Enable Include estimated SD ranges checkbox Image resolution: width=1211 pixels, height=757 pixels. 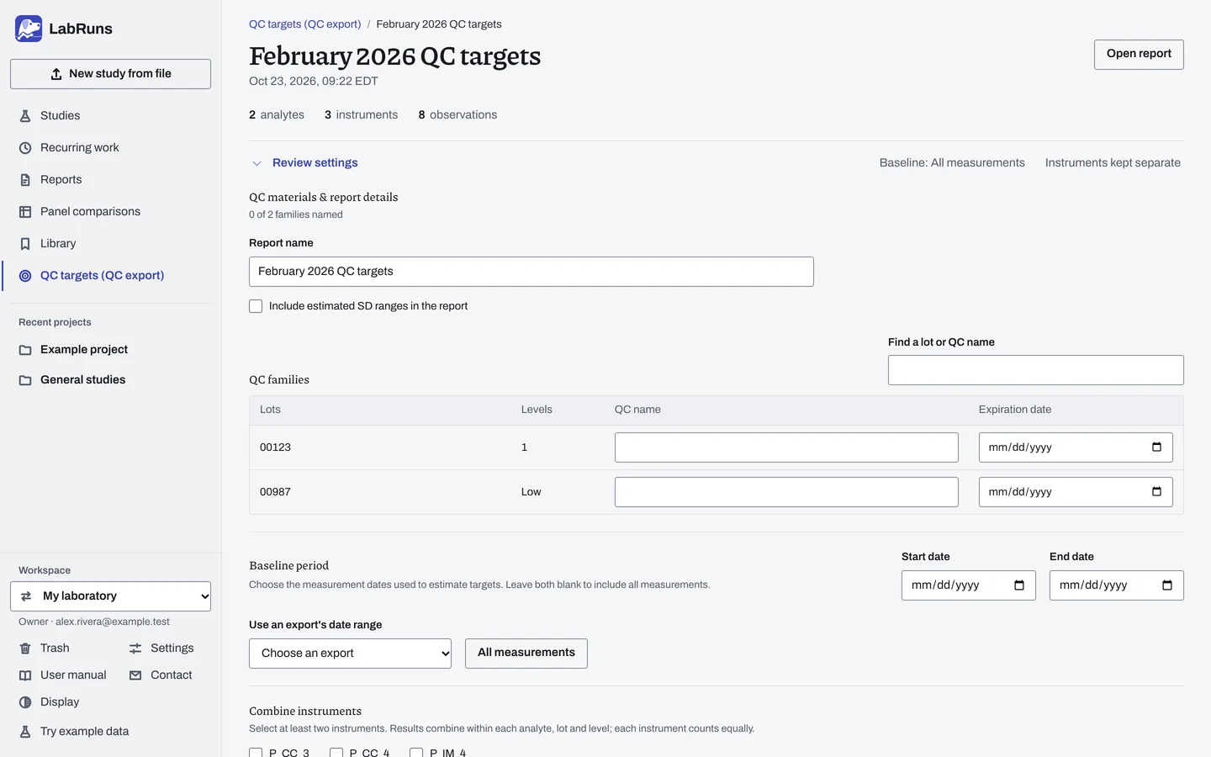[x=256, y=306]
